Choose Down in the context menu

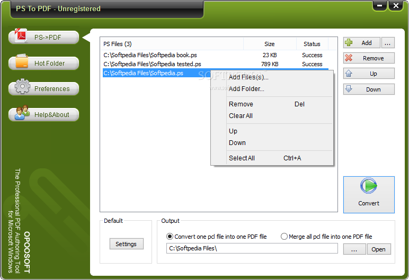[272, 142]
